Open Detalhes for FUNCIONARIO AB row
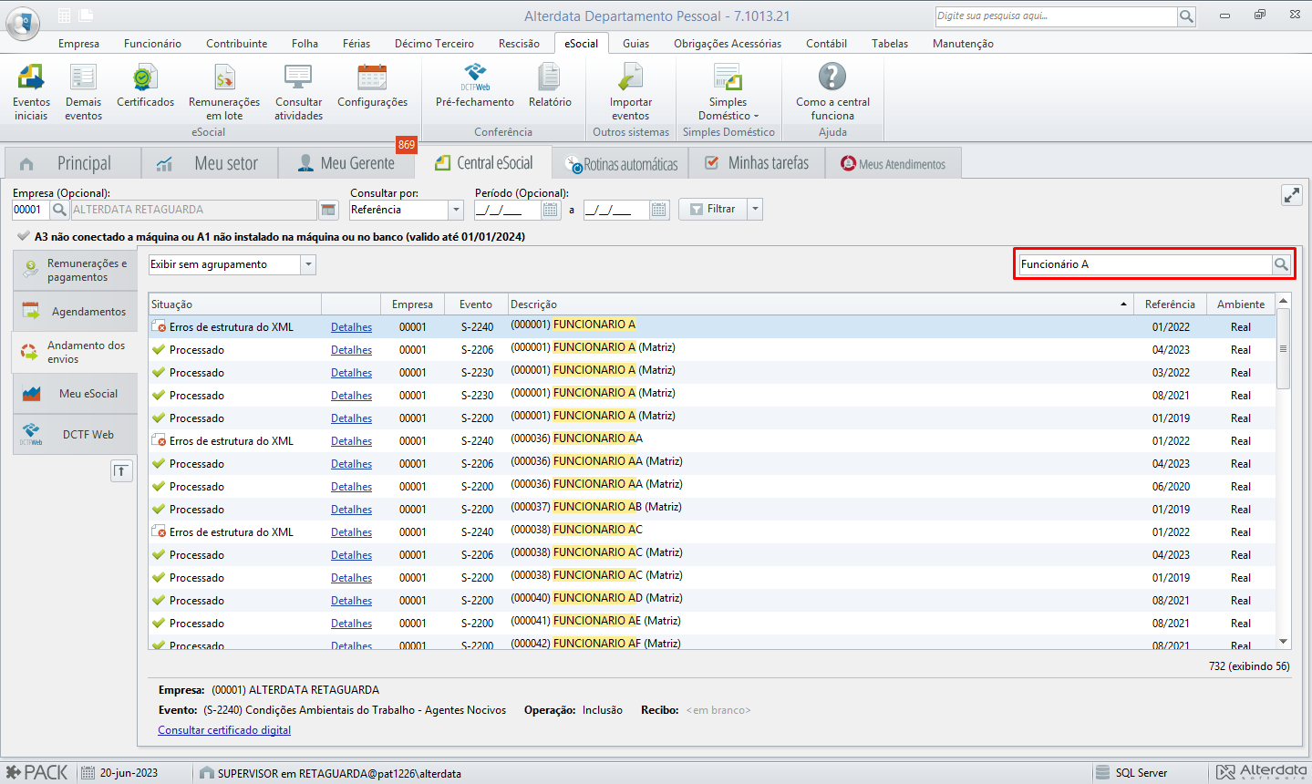This screenshot has height=784, width=1312. [x=351, y=510]
